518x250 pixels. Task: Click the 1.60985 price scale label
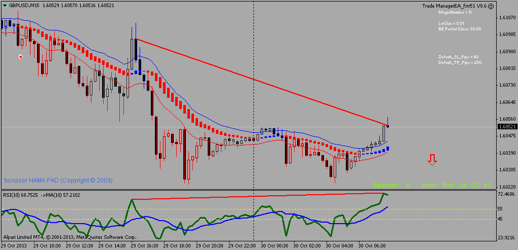coord(506,34)
